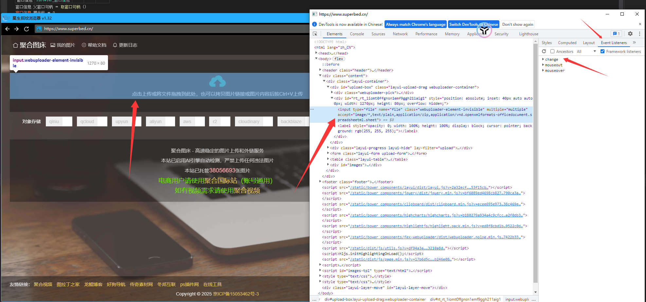Open the 聚合图床 home logo

tap(29, 45)
